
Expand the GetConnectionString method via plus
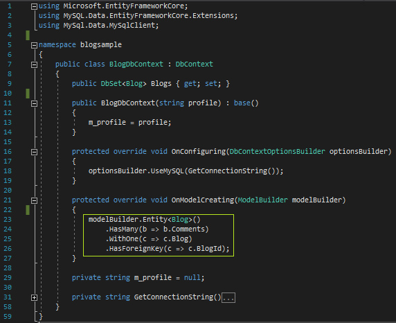point(34,298)
